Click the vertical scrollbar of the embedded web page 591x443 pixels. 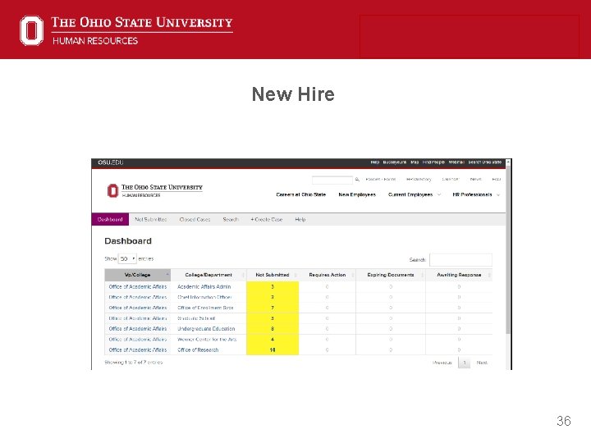tap(508, 249)
